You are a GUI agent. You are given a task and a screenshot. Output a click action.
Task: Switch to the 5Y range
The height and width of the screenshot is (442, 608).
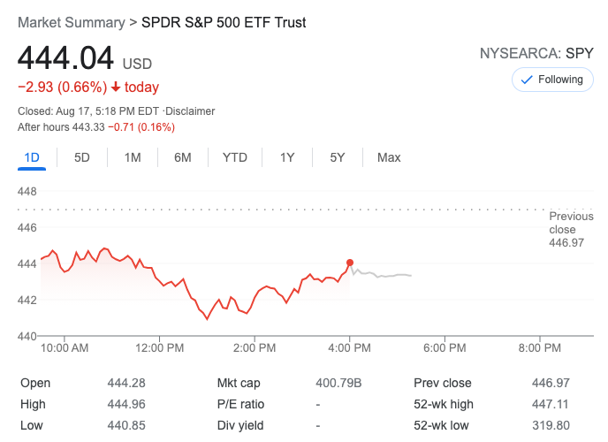click(x=338, y=157)
